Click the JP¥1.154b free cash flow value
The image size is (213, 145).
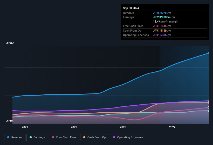pyautogui.click(x=160, y=26)
